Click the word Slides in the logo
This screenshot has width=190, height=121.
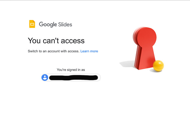click(65, 24)
